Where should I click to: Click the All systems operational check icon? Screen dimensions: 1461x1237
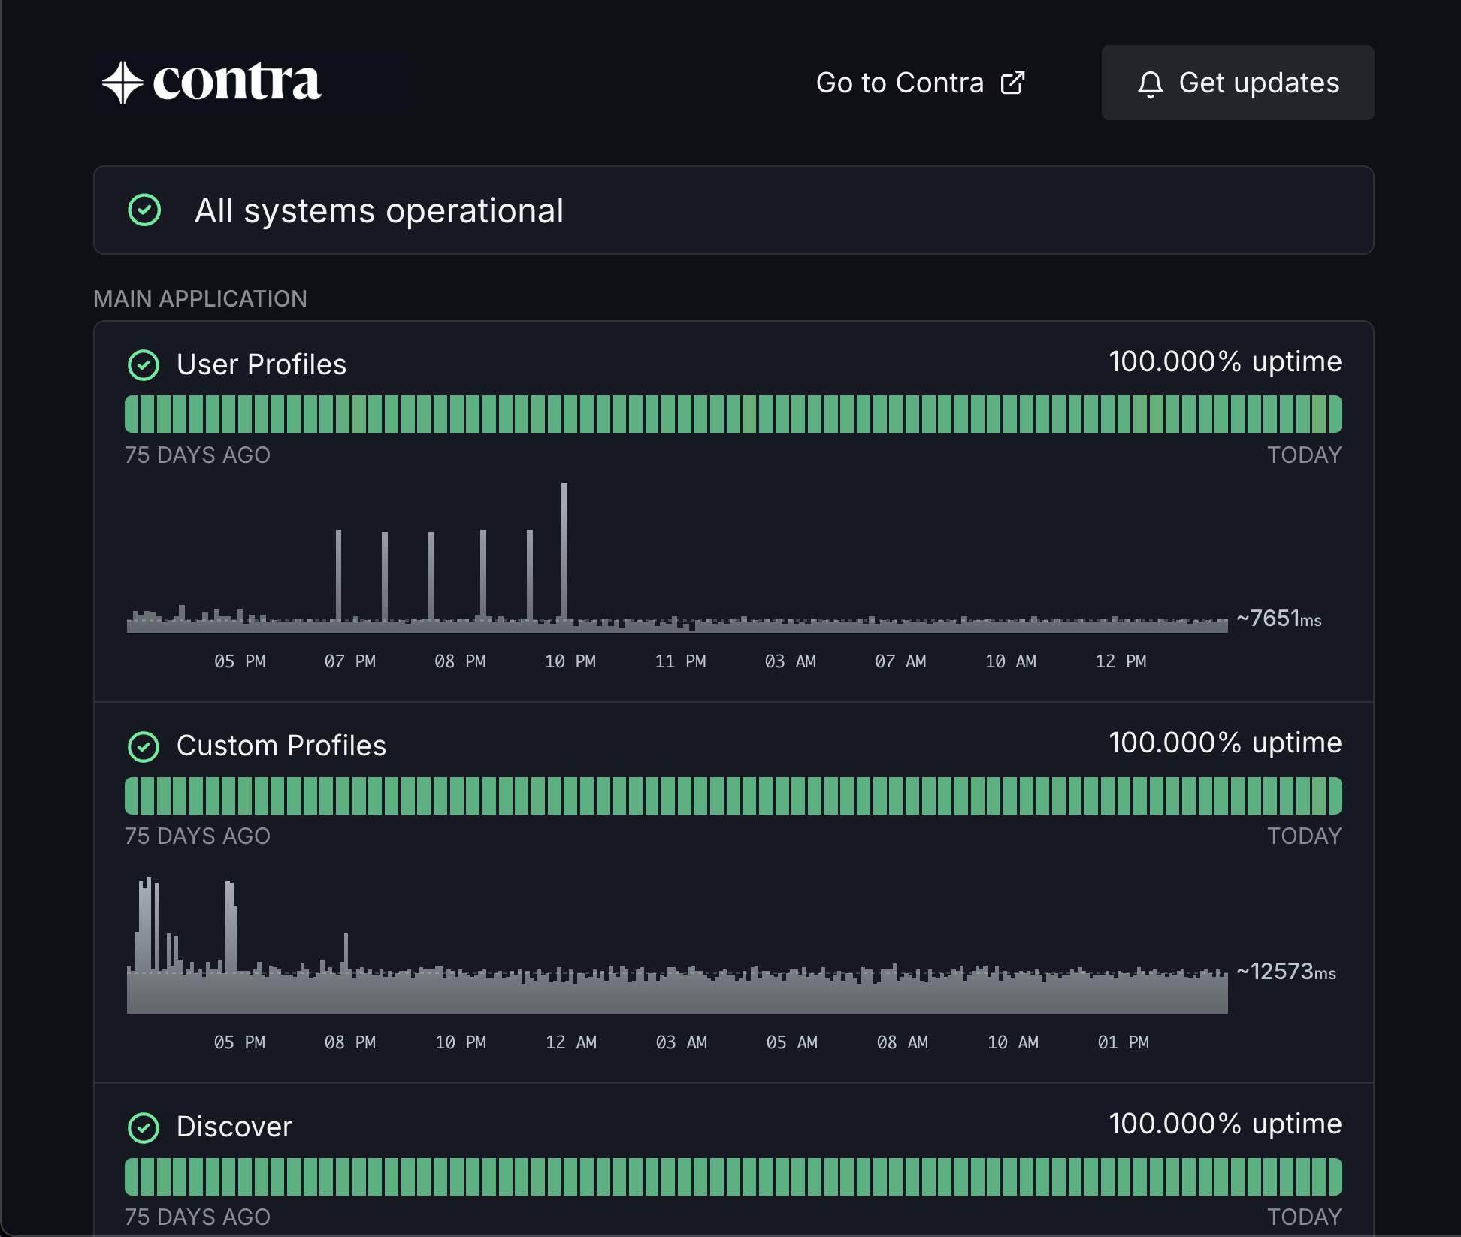point(144,210)
